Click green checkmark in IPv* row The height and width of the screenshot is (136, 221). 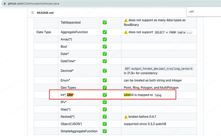pos(105,102)
